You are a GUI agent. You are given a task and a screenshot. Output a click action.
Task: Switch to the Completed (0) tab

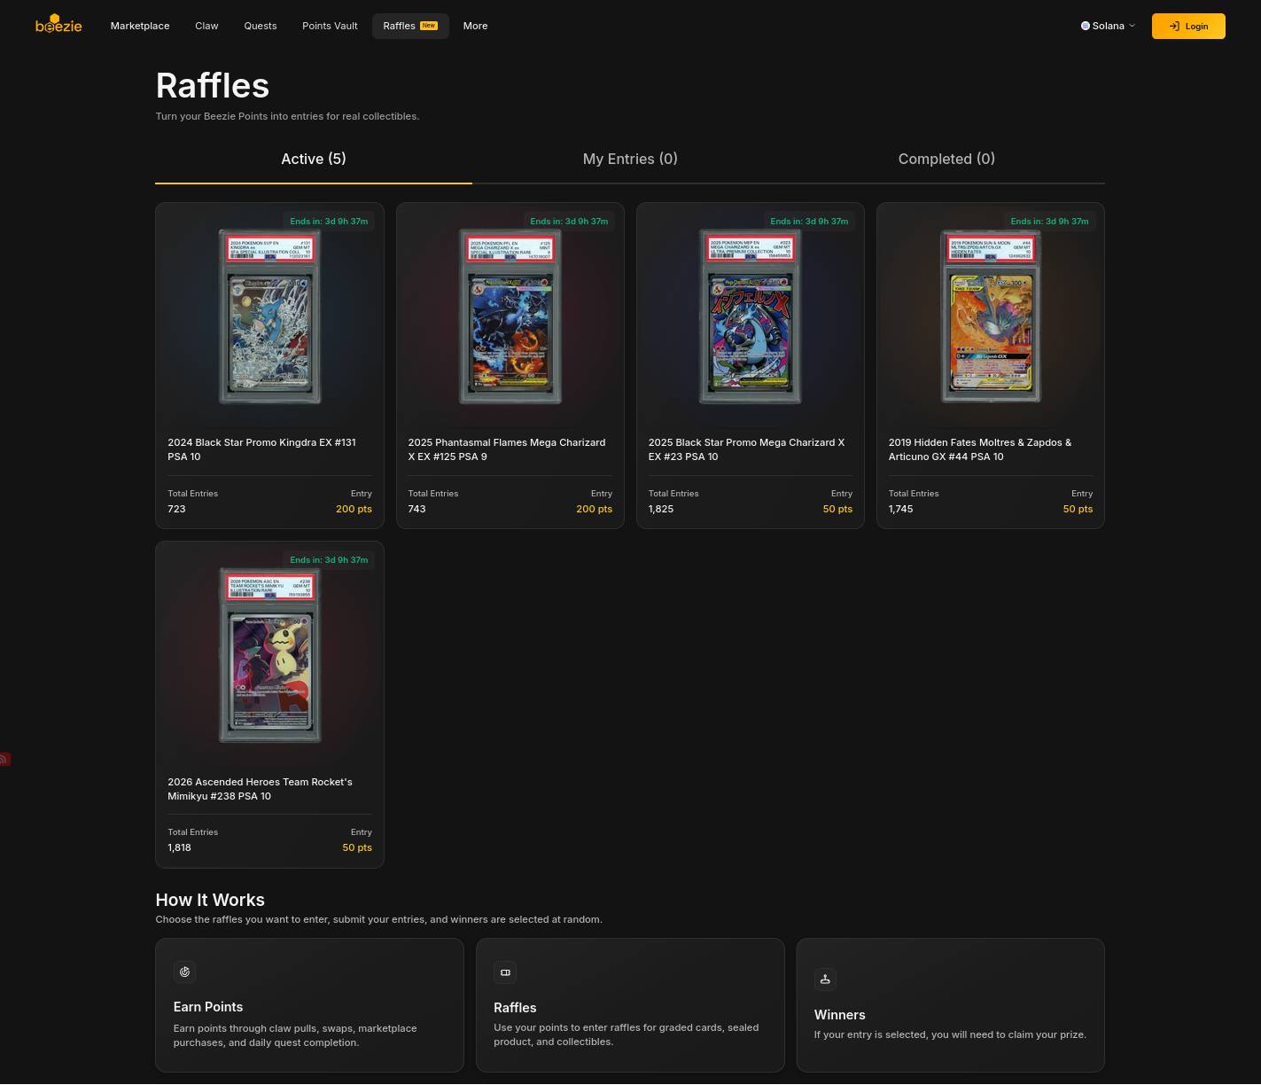point(946,160)
